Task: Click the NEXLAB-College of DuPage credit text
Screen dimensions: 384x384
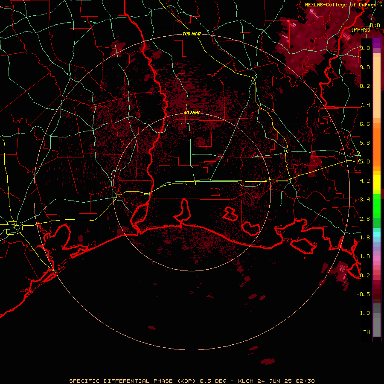Action: coord(340,5)
